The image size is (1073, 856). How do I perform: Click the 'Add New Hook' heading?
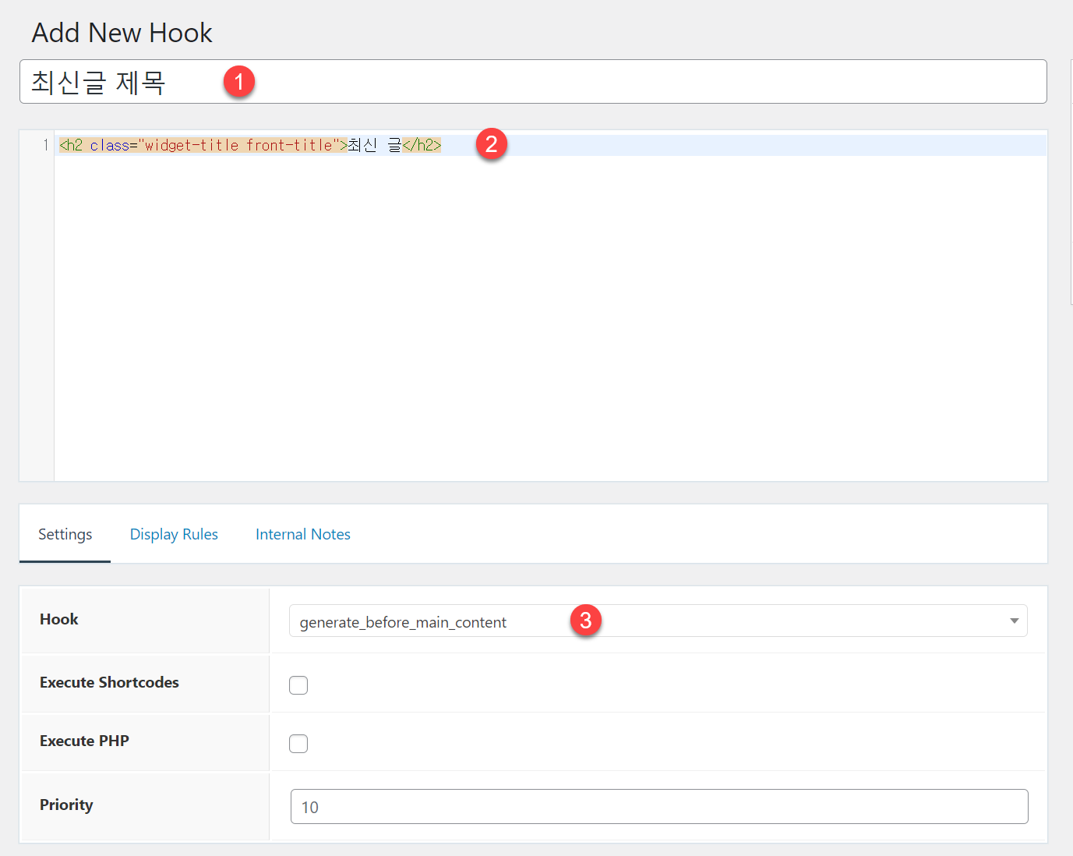pos(122,33)
